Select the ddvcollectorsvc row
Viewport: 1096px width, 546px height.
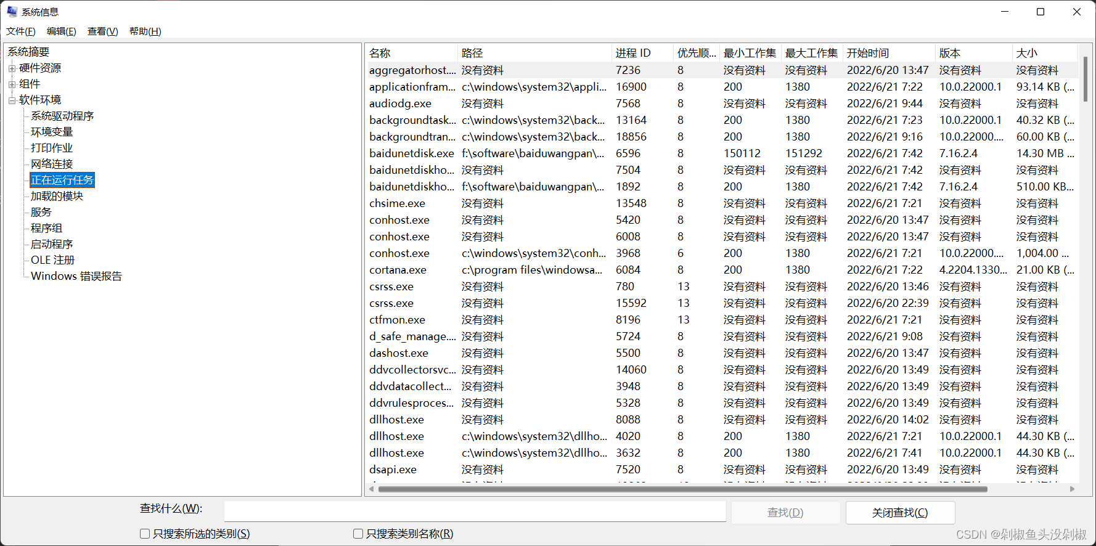coord(722,370)
